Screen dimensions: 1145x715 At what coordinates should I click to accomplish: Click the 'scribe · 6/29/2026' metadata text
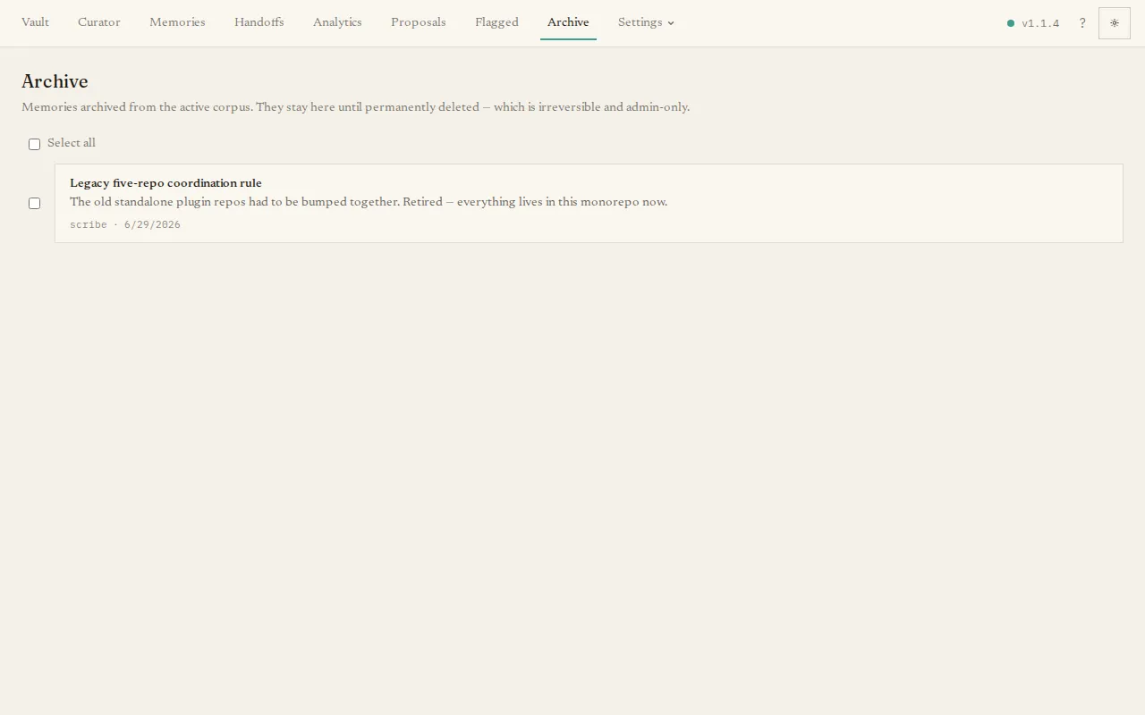(125, 225)
